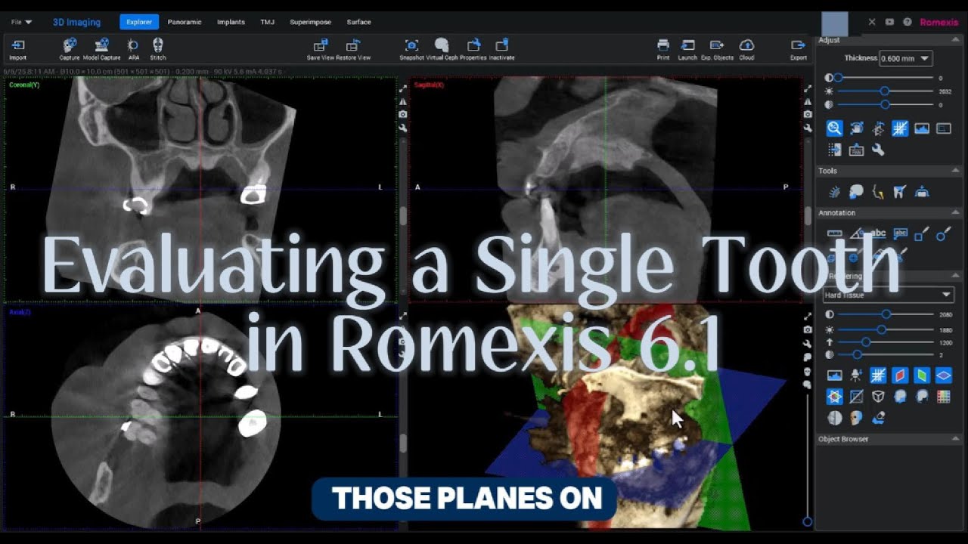Click the vertical scrollbar beside the coronal view
The image size is (968, 544).
pyautogui.click(x=403, y=215)
